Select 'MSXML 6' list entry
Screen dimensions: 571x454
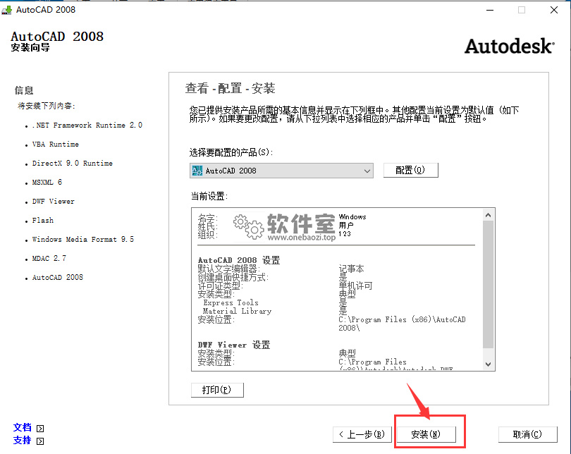click(x=47, y=182)
